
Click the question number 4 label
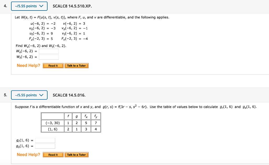click(x=5, y=6)
